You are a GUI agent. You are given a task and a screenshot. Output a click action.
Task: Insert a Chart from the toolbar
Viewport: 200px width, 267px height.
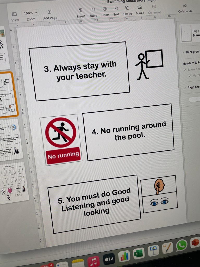pos(105,9)
